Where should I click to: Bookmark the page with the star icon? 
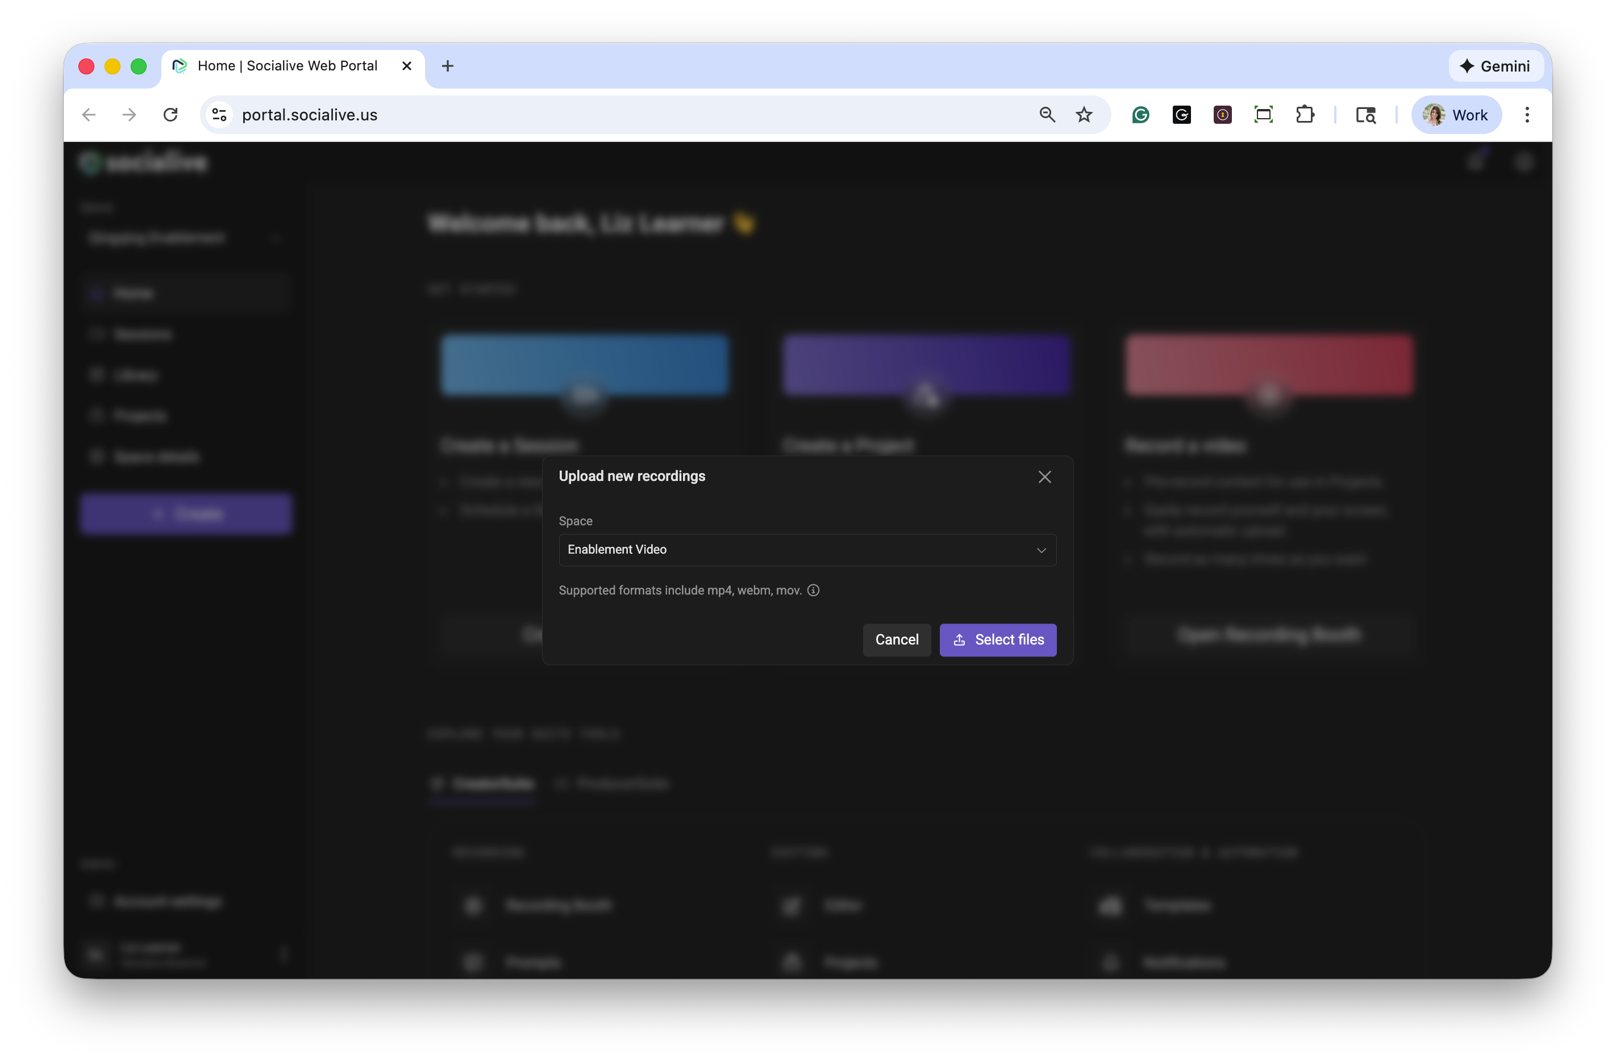tap(1084, 115)
